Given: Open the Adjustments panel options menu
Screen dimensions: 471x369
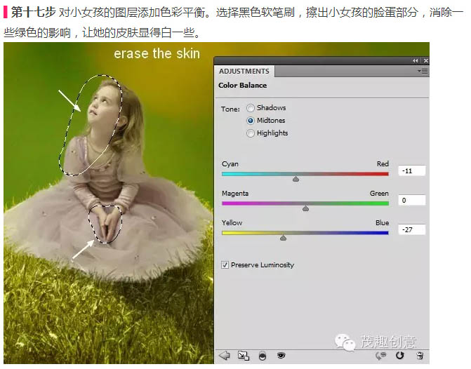Looking at the screenshot, I should 423,72.
